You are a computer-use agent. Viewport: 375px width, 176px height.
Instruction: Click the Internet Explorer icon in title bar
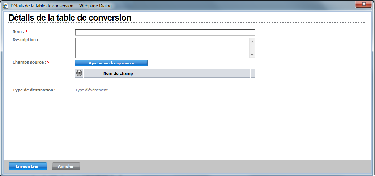click(5, 6)
